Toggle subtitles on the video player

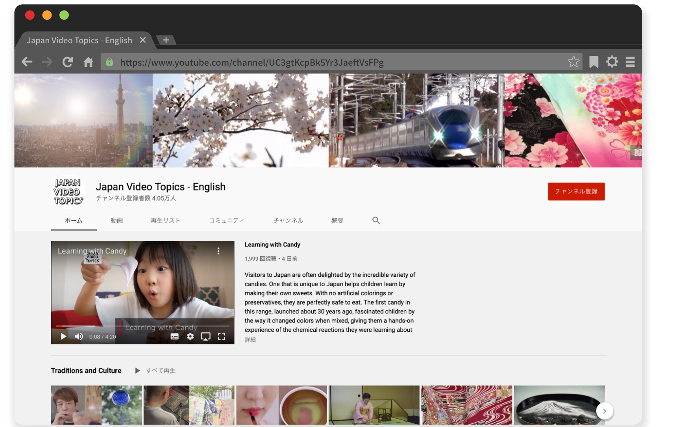tap(174, 337)
